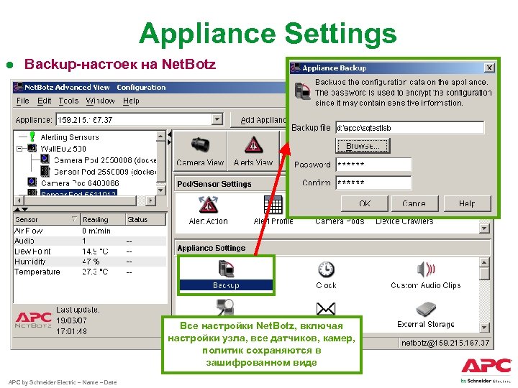
Task: Click the Password input field
Action: 373,164
